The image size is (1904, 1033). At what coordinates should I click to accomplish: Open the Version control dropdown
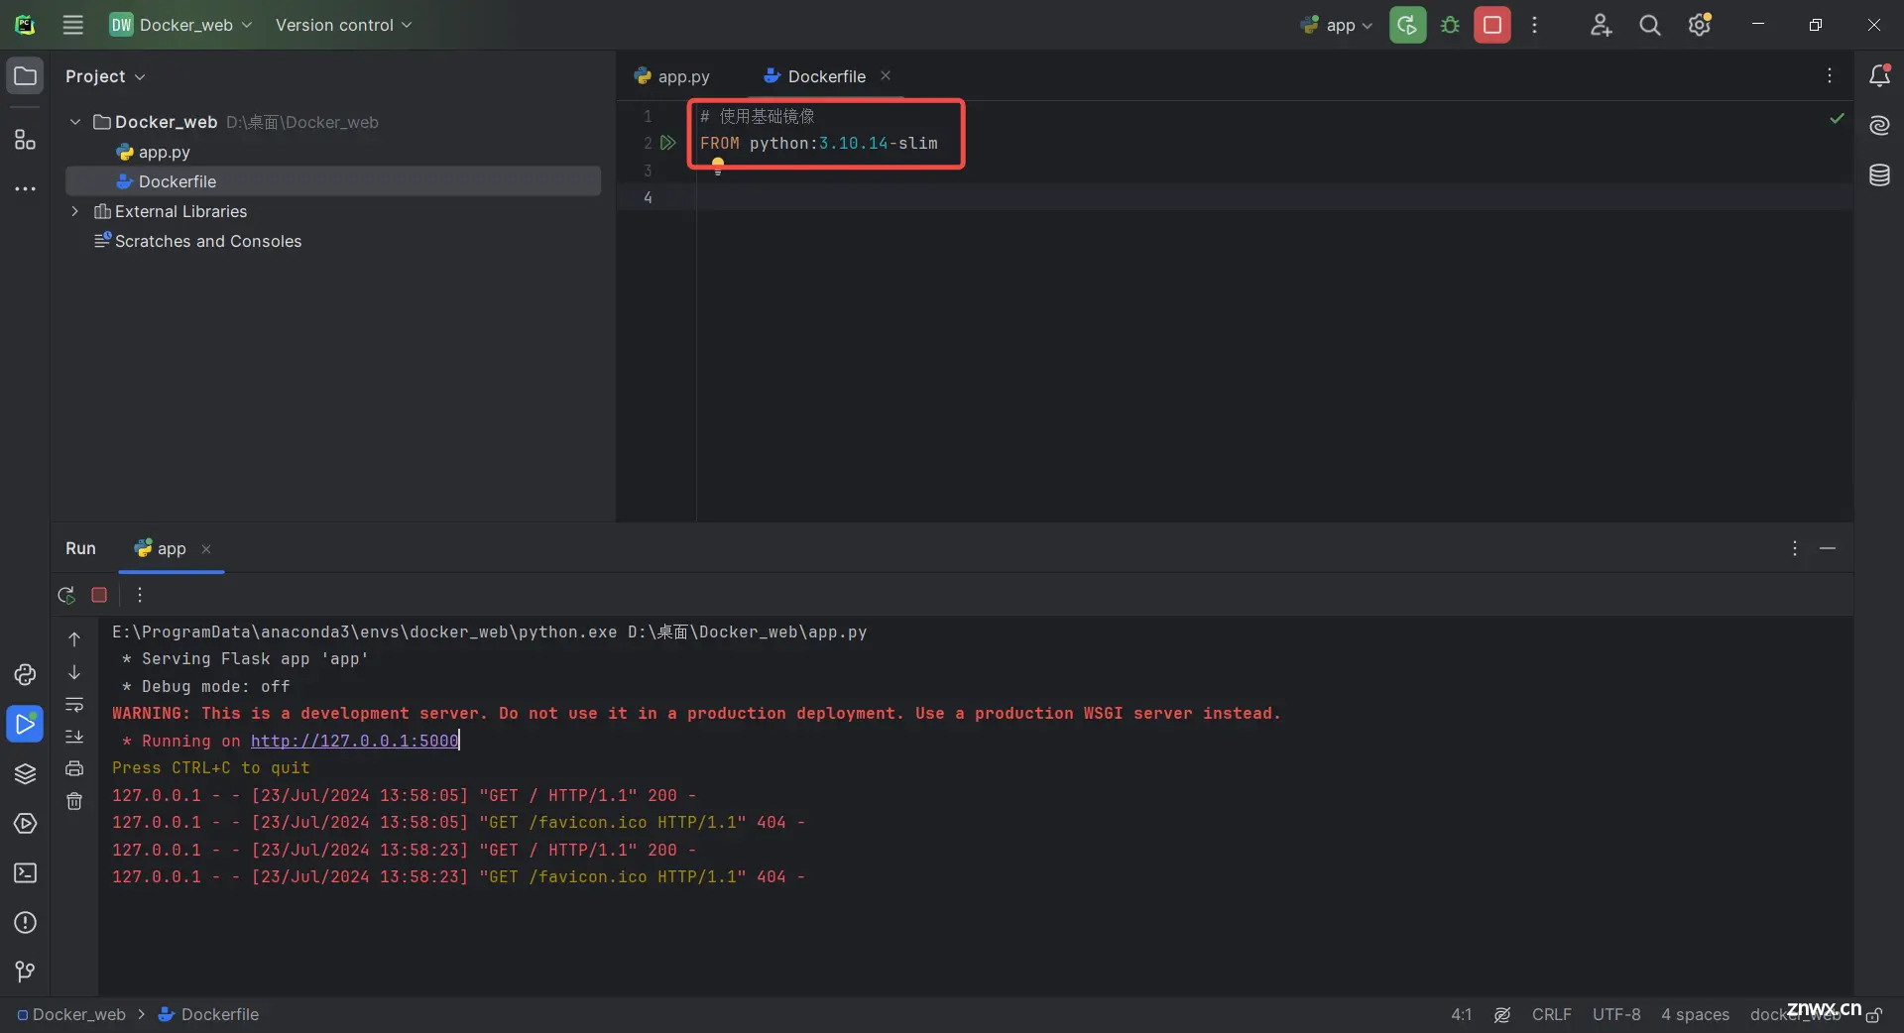point(343,25)
